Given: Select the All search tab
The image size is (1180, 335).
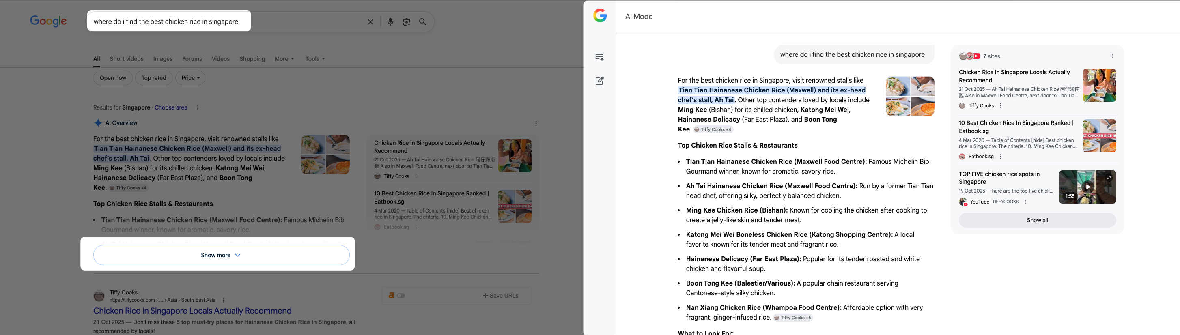Looking at the screenshot, I should click(97, 59).
